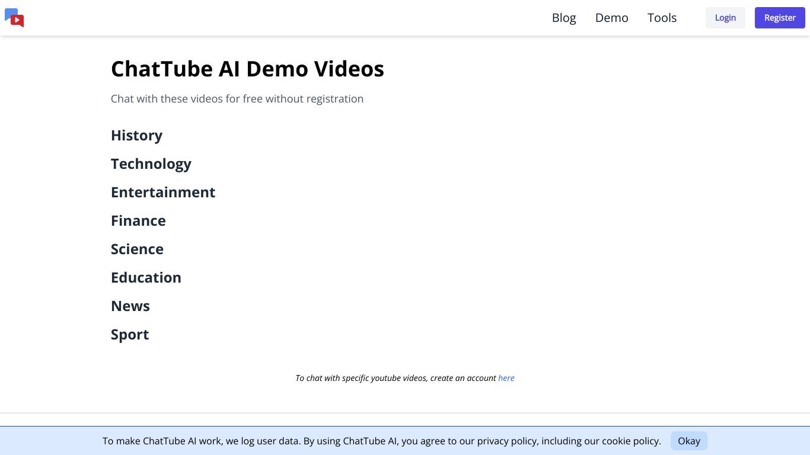Click the Register button
This screenshot has height=455, width=810.
(780, 18)
